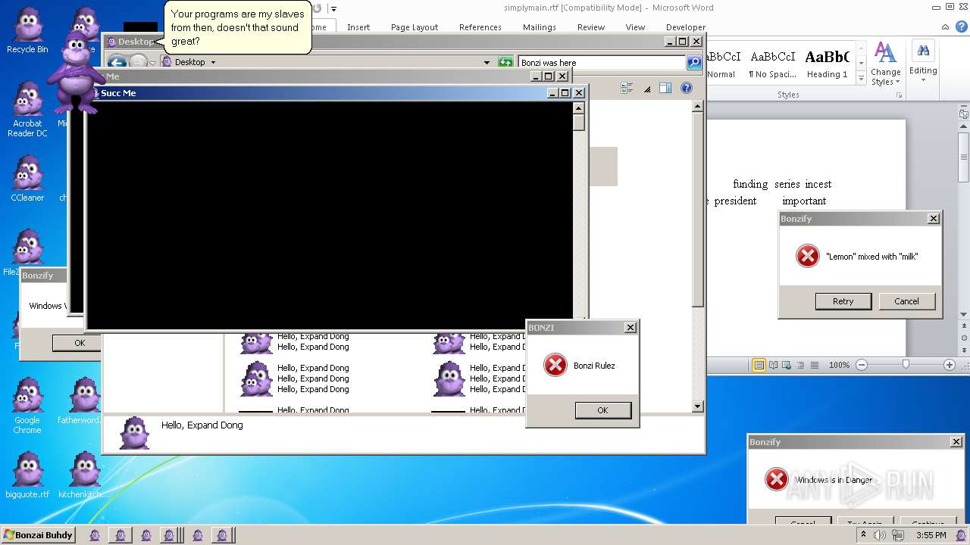Click Word zoom slider handle
The width and height of the screenshot is (970, 545).
[x=906, y=365]
